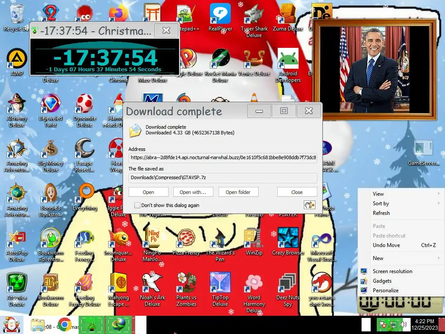Select the Rocket Mania Deluxe shortcut
The height and width of the screenshot is (334, 445).
click(220, 65)
